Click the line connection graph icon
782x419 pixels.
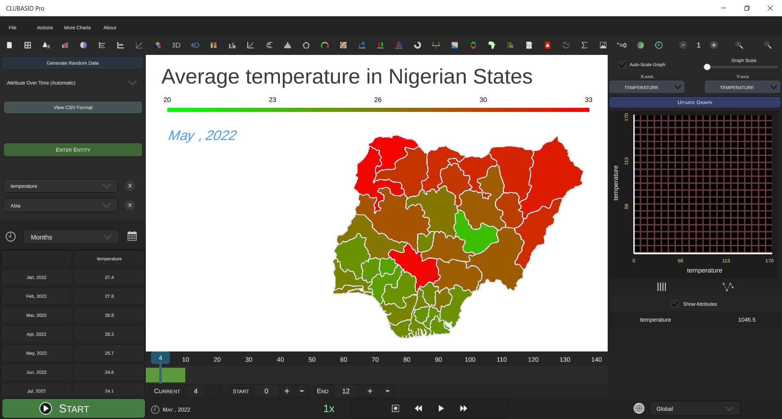(x=728, y=287)
